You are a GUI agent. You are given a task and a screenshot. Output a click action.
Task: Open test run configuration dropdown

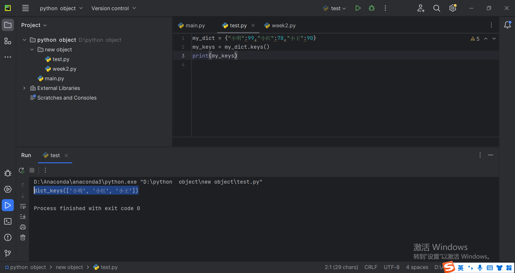click(335, 8)
